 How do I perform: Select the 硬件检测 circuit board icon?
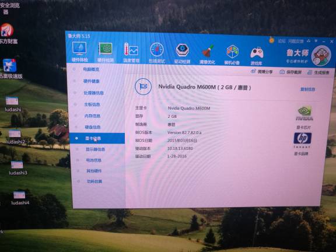point(106,49)
